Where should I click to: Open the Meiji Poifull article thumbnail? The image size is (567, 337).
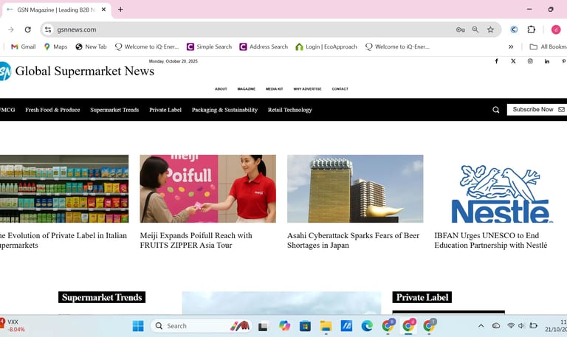tap(208, 189)
